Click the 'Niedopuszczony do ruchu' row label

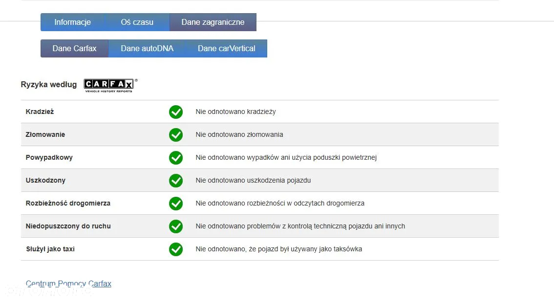pos(68,226)
